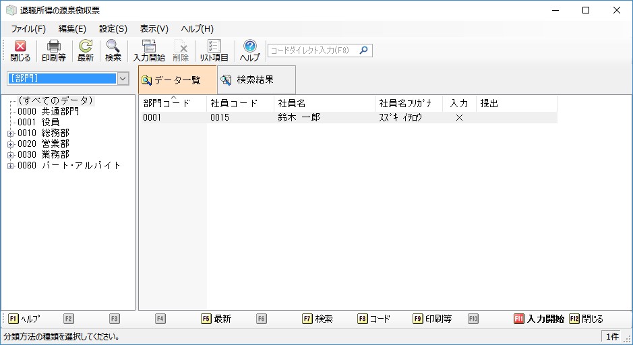The height and width of the screenshot is (345, 633).
Task: Open the 設定(S) menu
Action: coord(113,29)
